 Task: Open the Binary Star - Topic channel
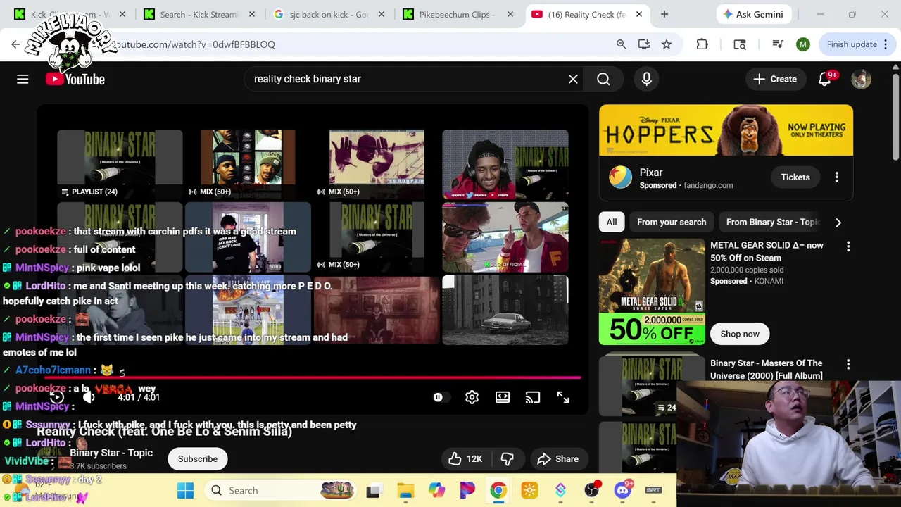(111, 453)
